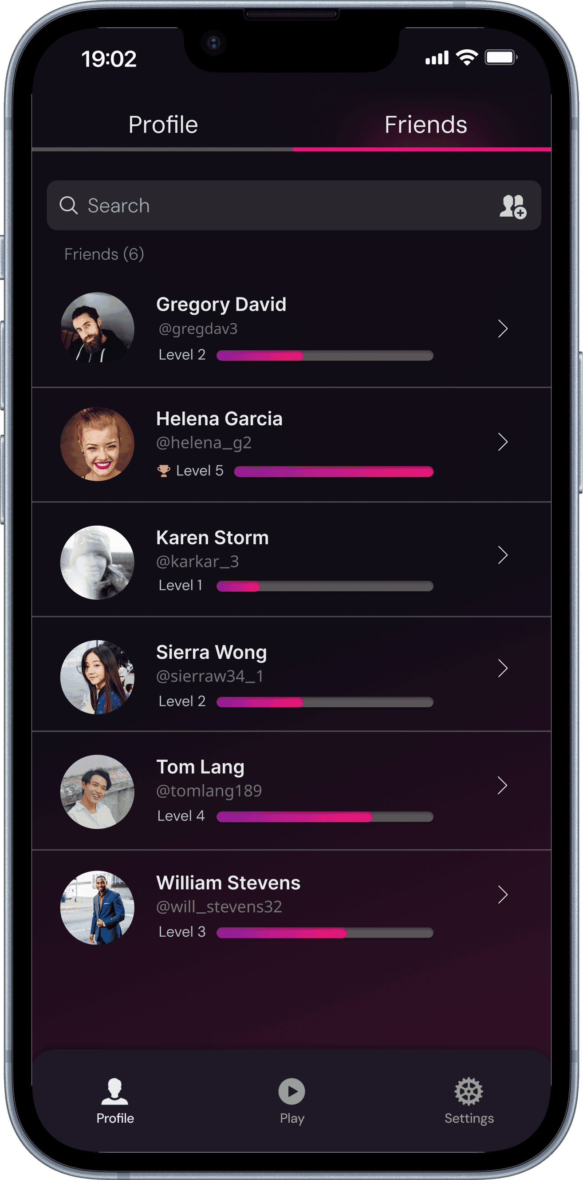Open the Play tab icon
Image resolution: width=583 pixels, height=1180 pixels.
[x=292, y=1091]
